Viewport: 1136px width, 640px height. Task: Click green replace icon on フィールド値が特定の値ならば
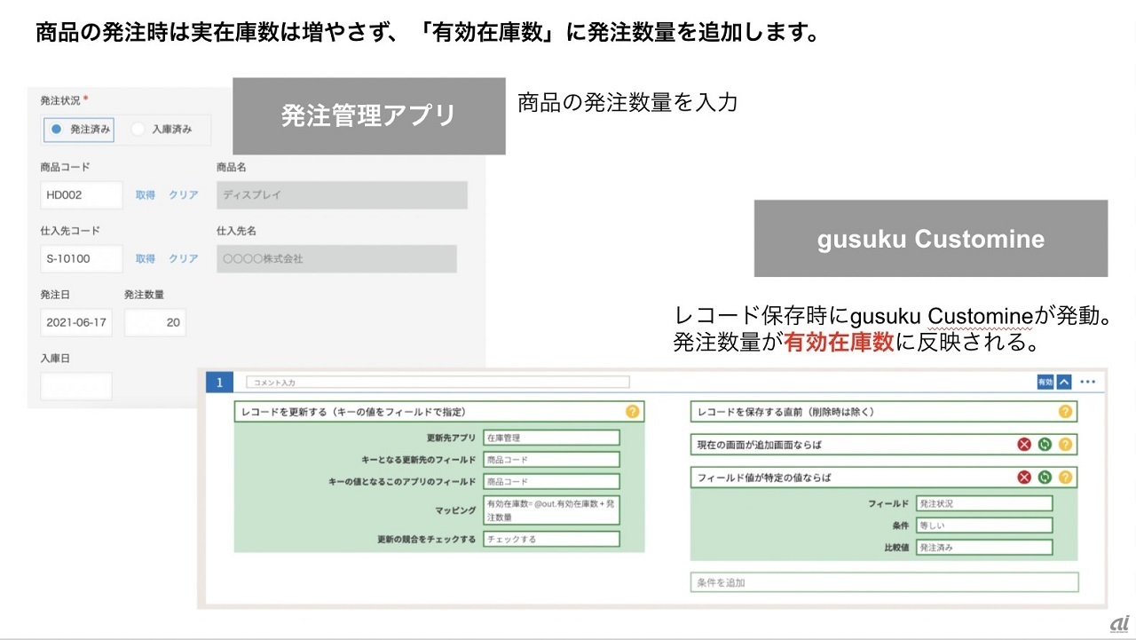click(1045, 478)
